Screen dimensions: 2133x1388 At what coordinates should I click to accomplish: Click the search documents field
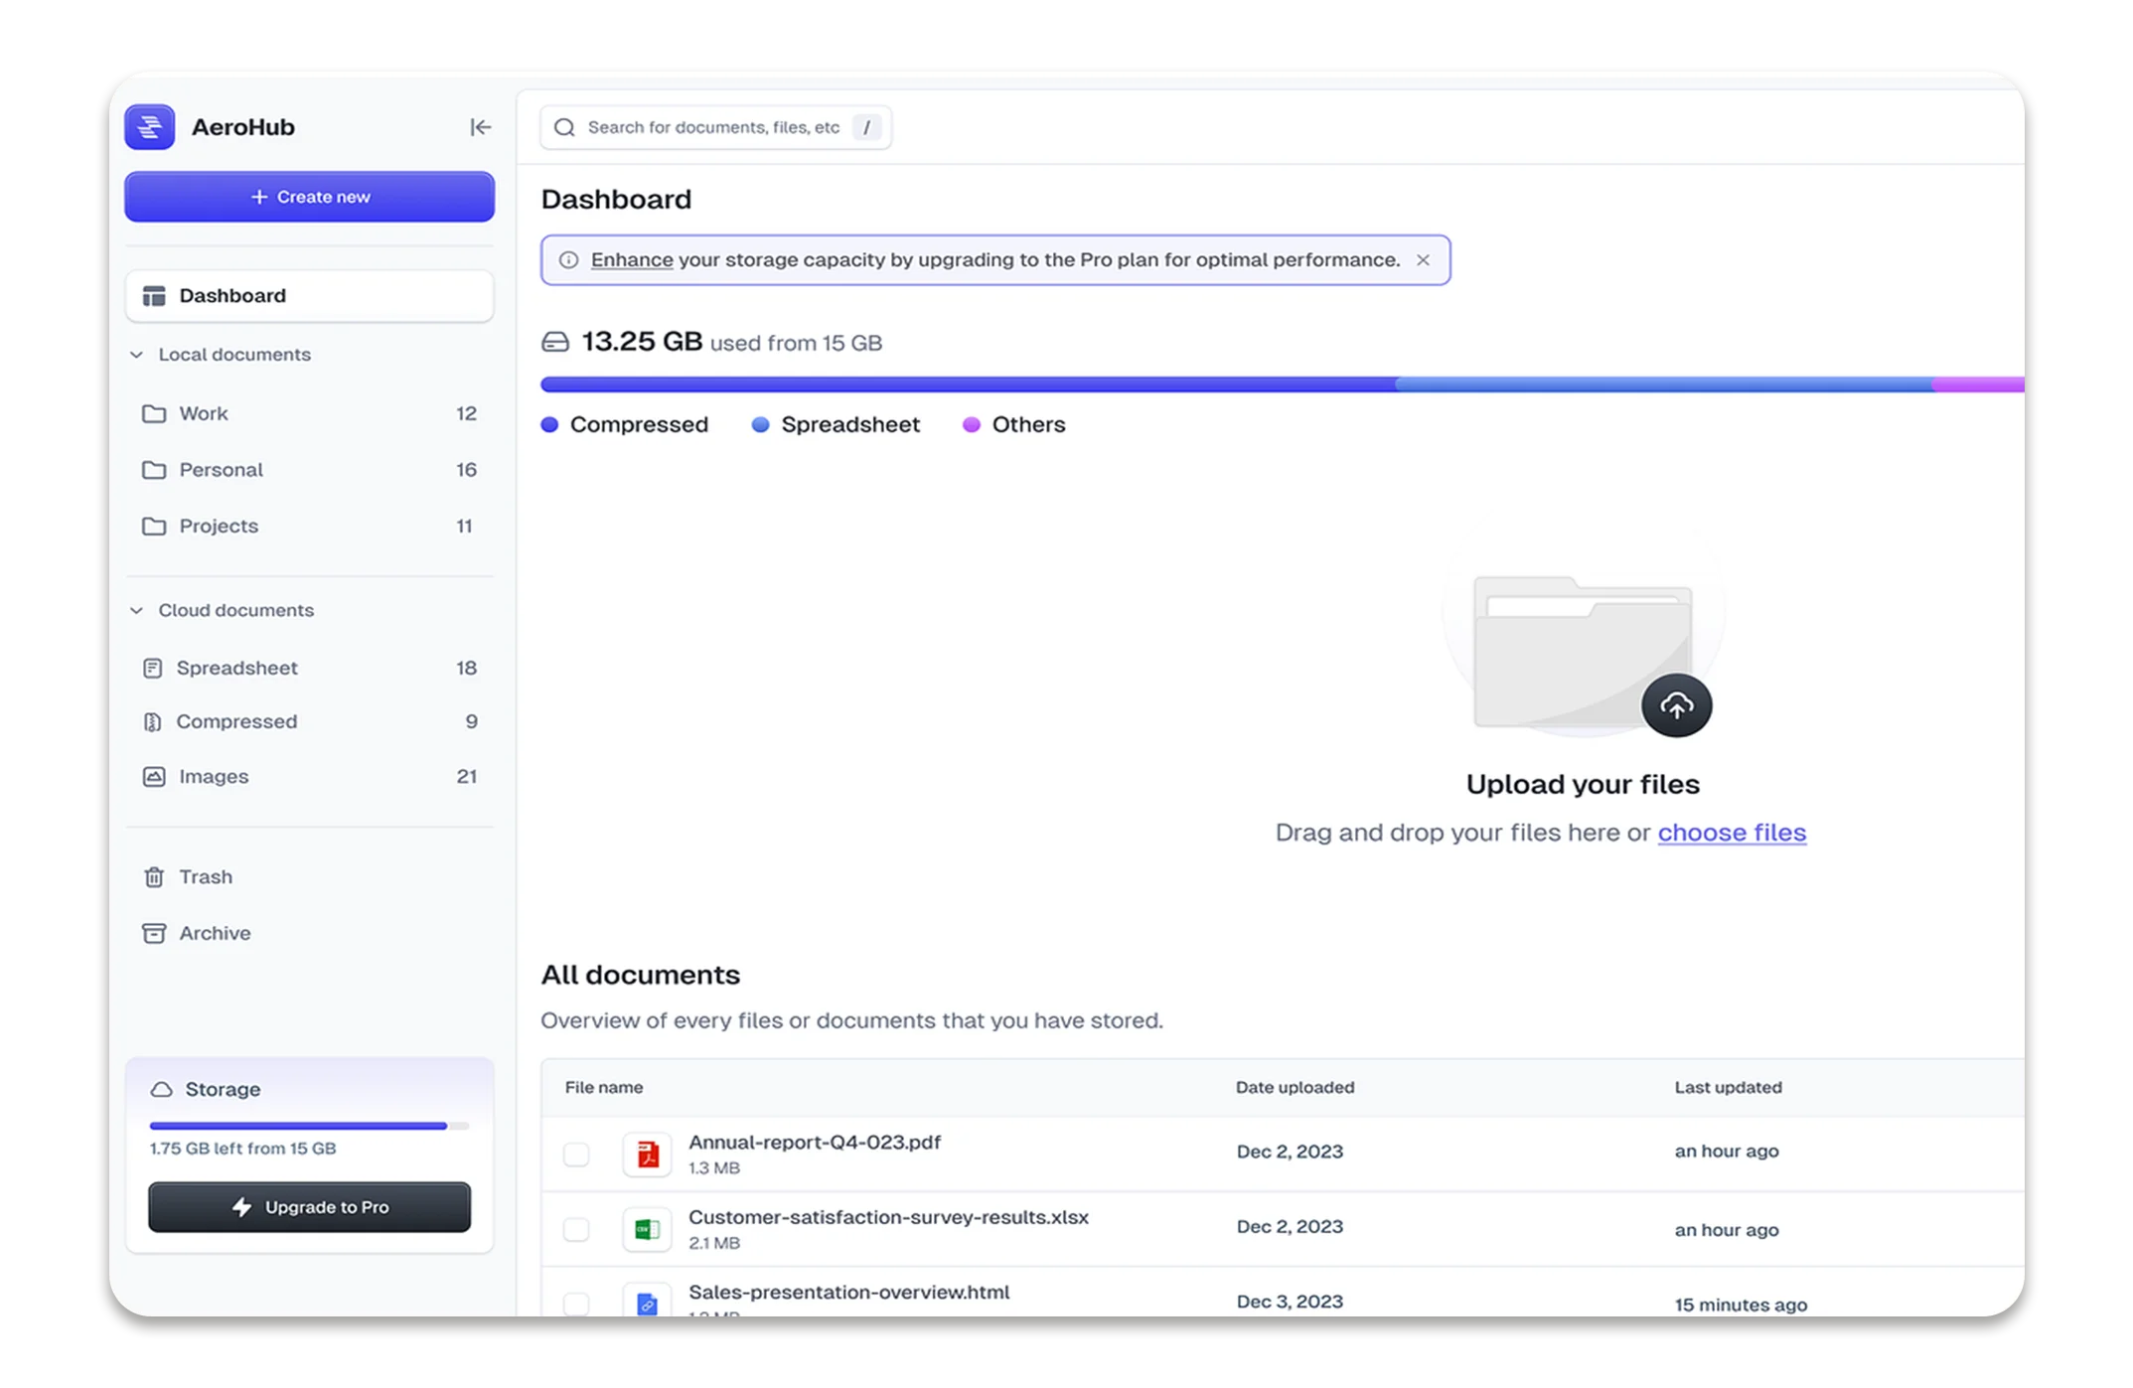712,127
